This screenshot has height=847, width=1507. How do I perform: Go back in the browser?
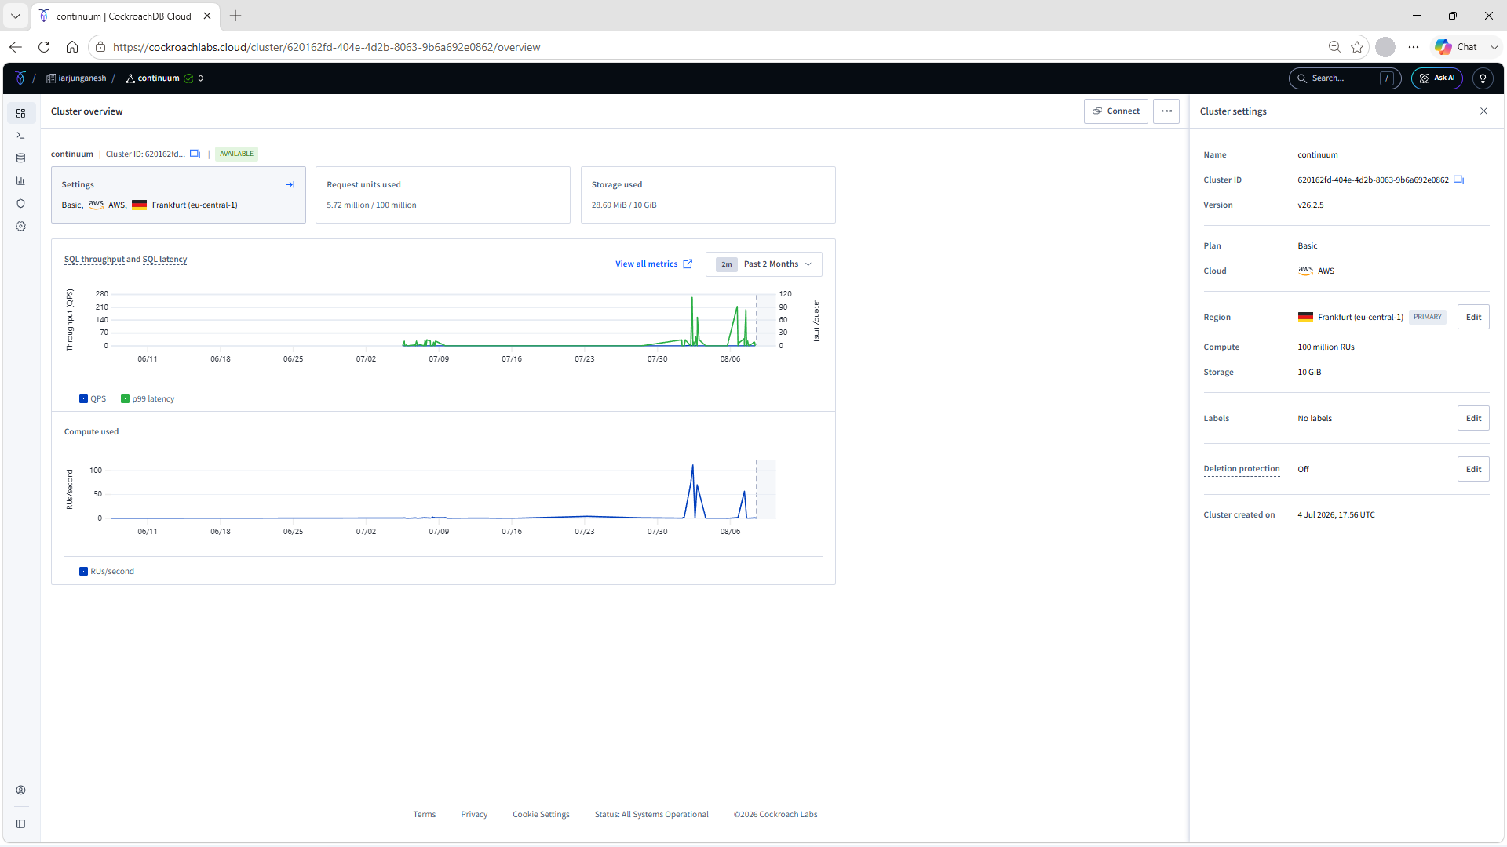16,47
